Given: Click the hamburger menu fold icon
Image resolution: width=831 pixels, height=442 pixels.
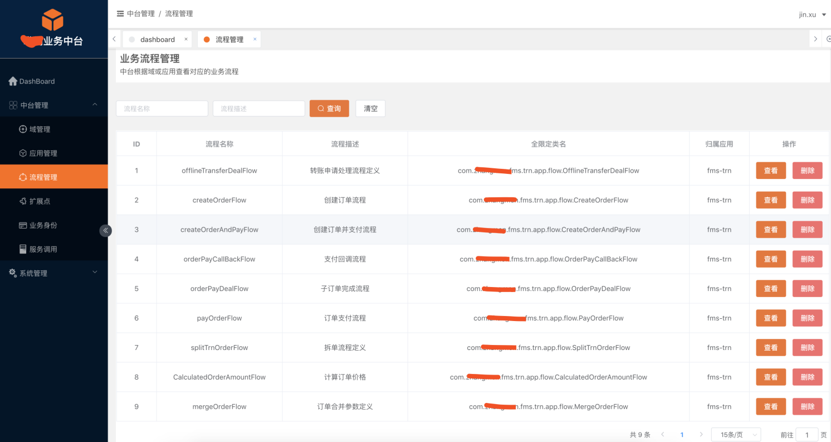Looking at the screenshot, I should pyautogui.click(x=120, y=14).
